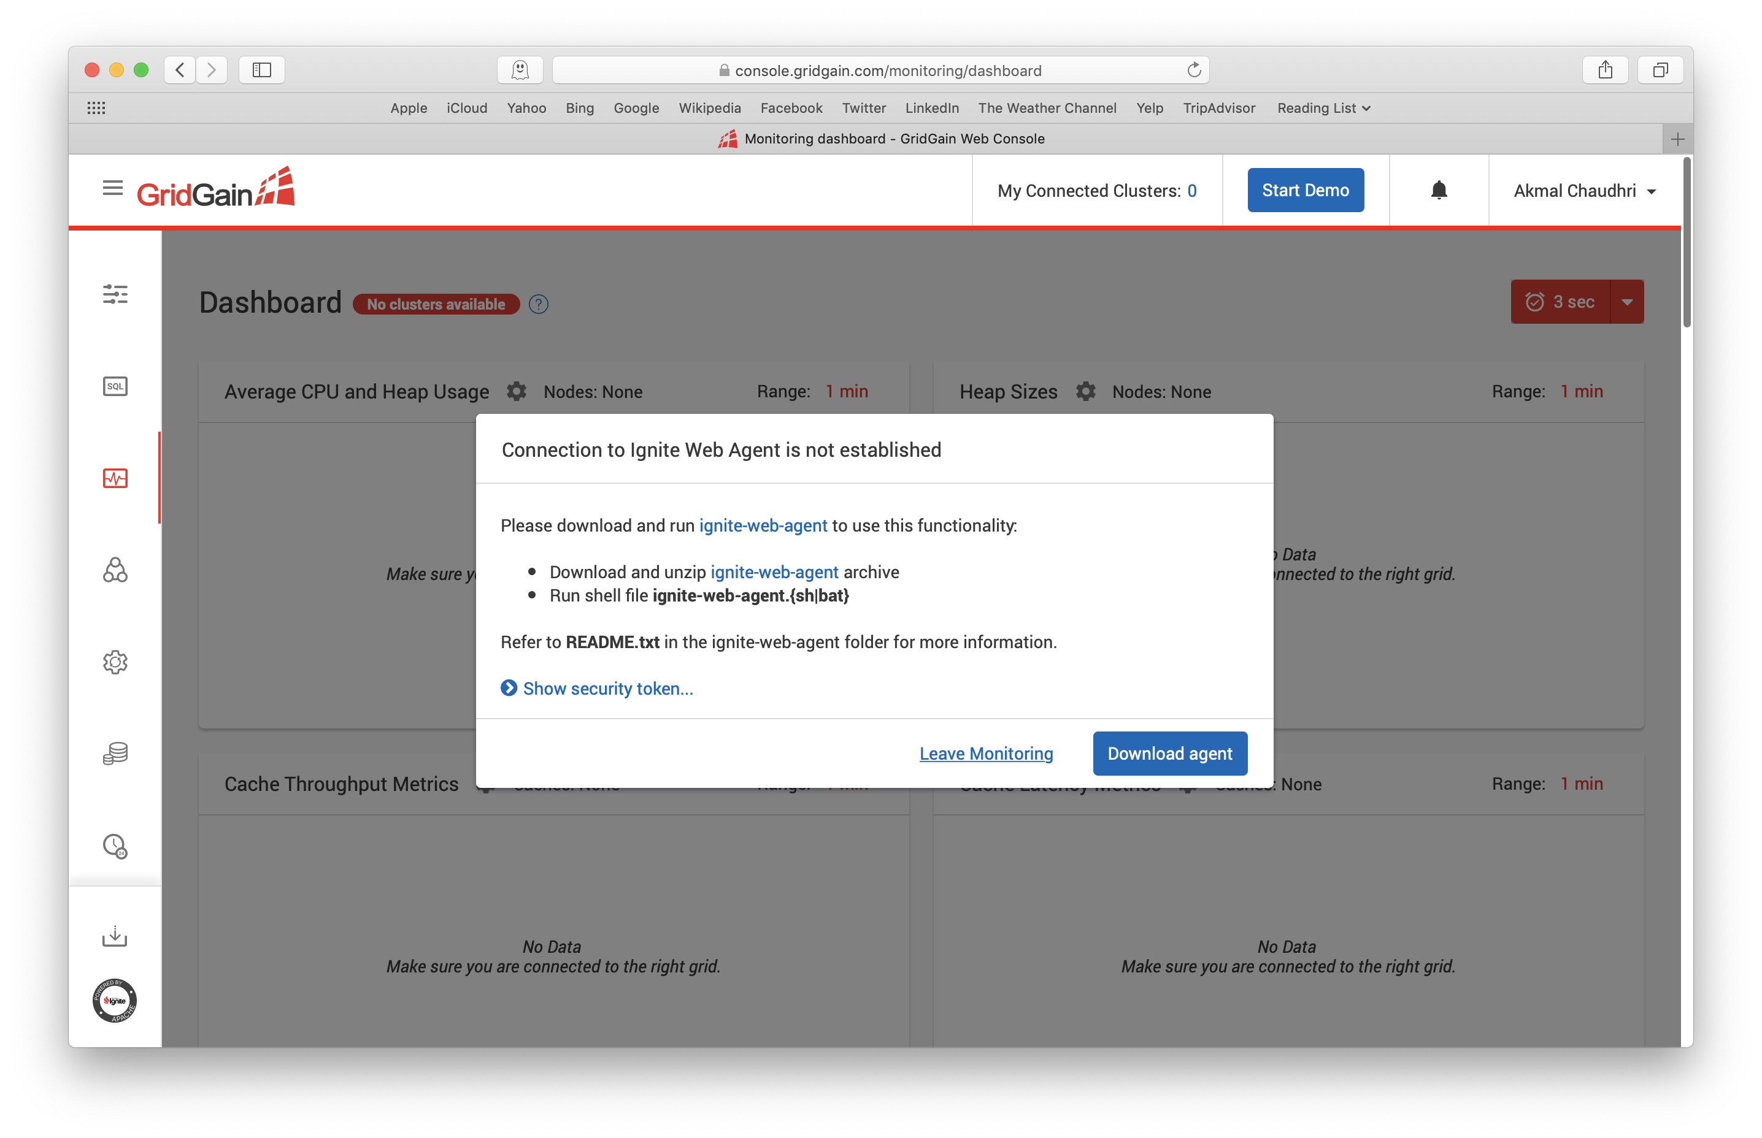Open the gear settings sidebar icon

pyautogui.click(x=115, y=662)
